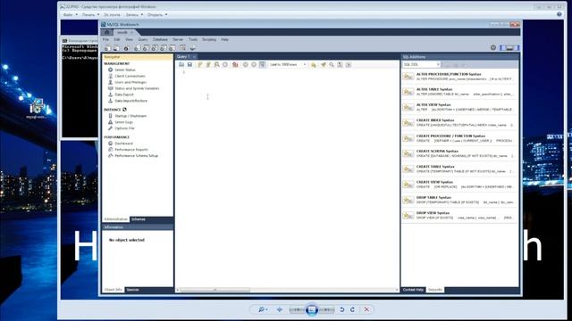Open Server Status in Navigator
572x321 pixels.
point(125,70)
